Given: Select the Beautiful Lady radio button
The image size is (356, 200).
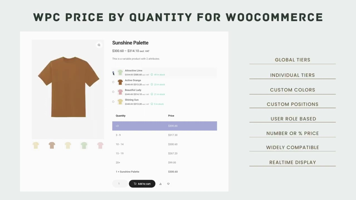Looking at the screenshot, I should click(x=113, y=92).
